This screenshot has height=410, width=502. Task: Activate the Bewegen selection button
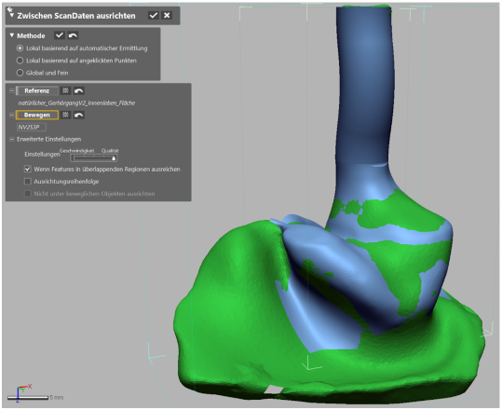[37, 115]
